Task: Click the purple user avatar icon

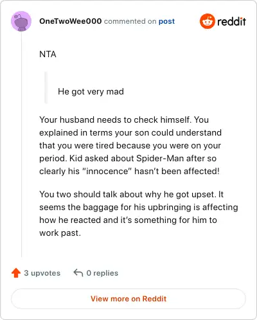Action: pyautogui.click(x=21, y=21)
